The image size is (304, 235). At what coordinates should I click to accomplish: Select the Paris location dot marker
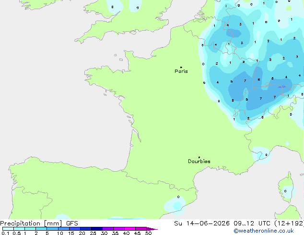pos(181,67)
